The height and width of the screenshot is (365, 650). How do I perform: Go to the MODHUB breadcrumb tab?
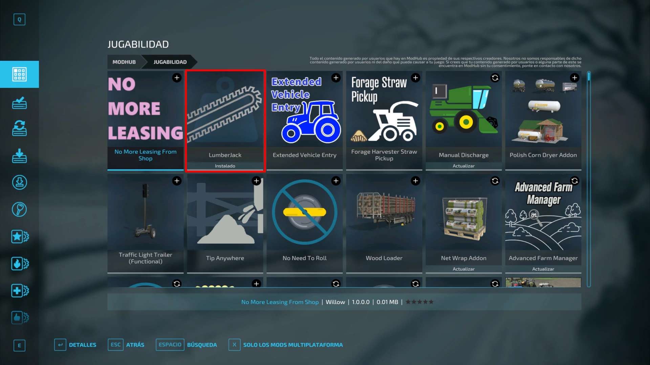(124, 62)
